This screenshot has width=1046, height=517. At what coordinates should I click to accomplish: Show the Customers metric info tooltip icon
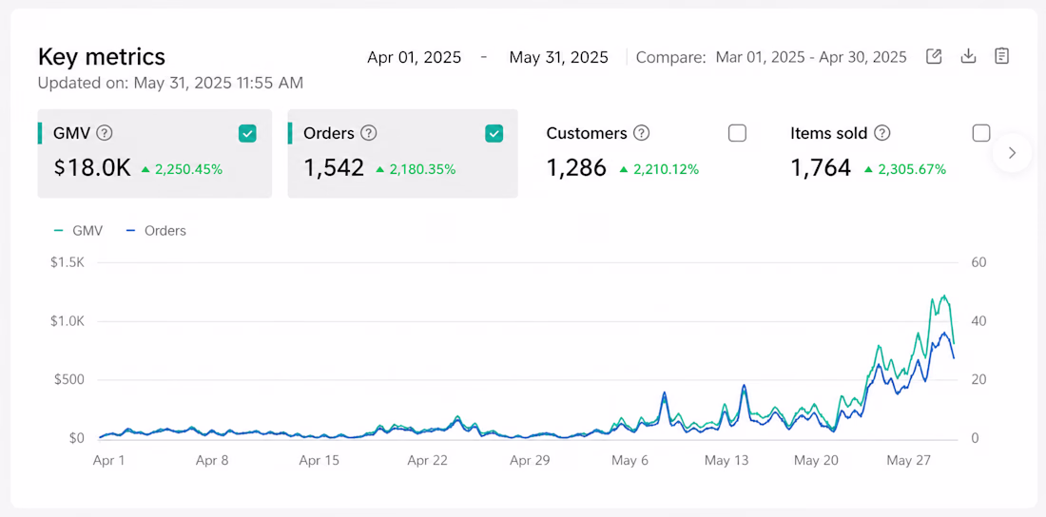point(642,133)
